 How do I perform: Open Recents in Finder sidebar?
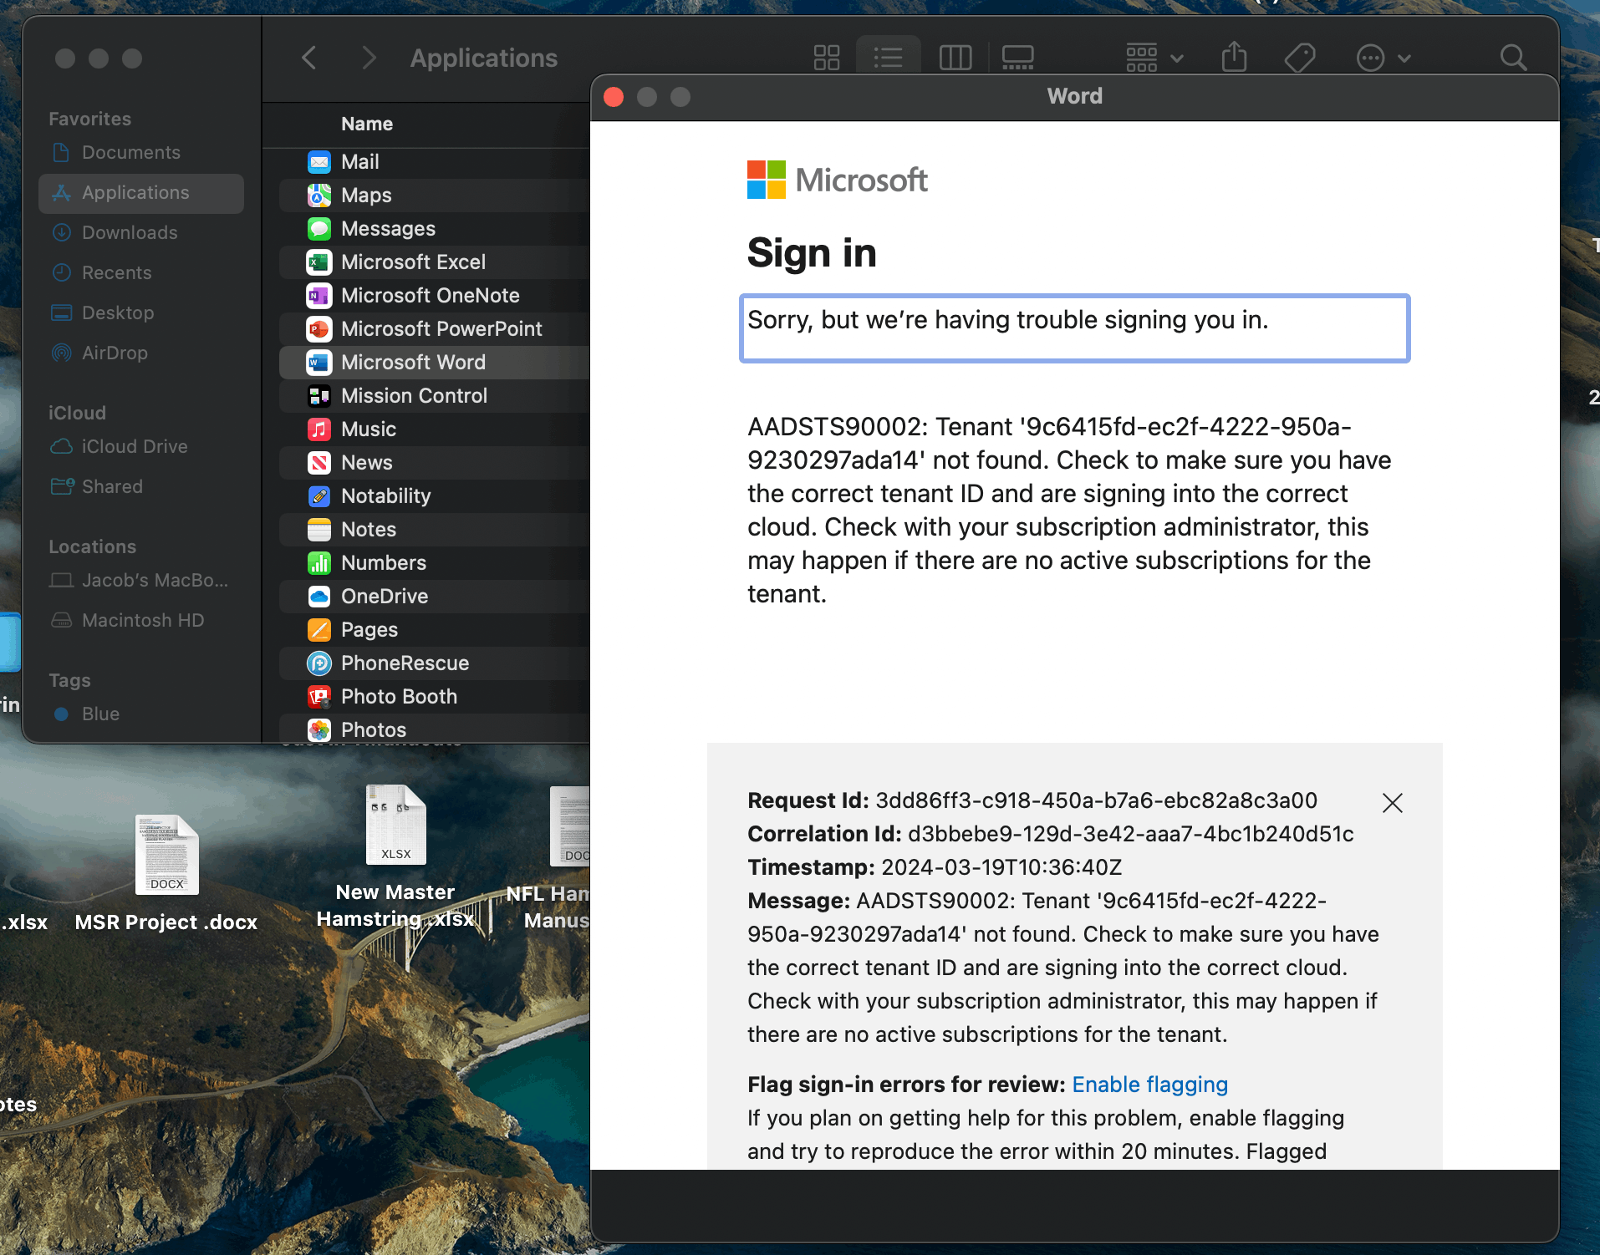(140, 273)
